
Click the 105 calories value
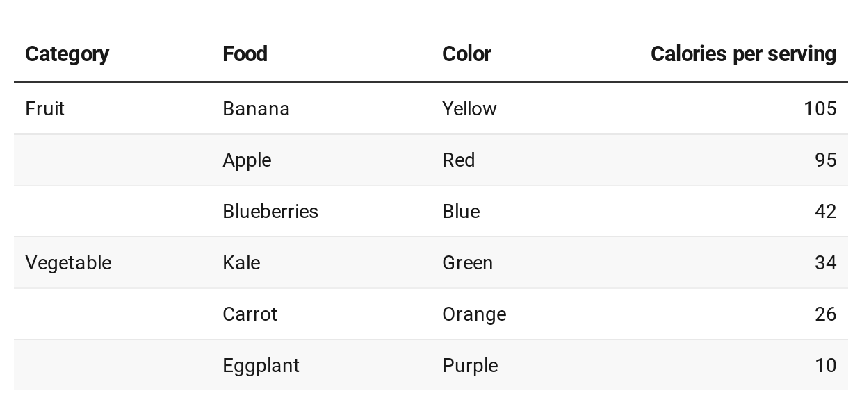[x=820, y=109]
